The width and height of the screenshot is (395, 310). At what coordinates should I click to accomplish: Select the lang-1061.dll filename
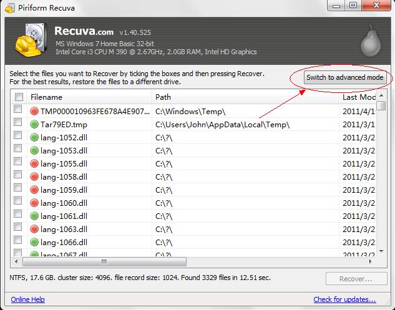tap(64, 216)
